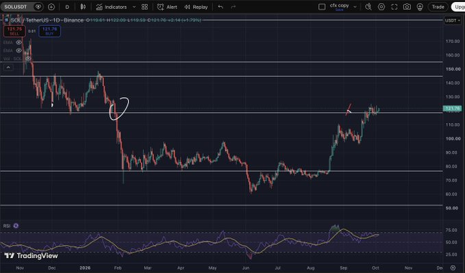The width and height of the screenshot is (465, 273).
Task: Start Bar Replay mode
Action: pyautogui.click(x=196, y=7)
